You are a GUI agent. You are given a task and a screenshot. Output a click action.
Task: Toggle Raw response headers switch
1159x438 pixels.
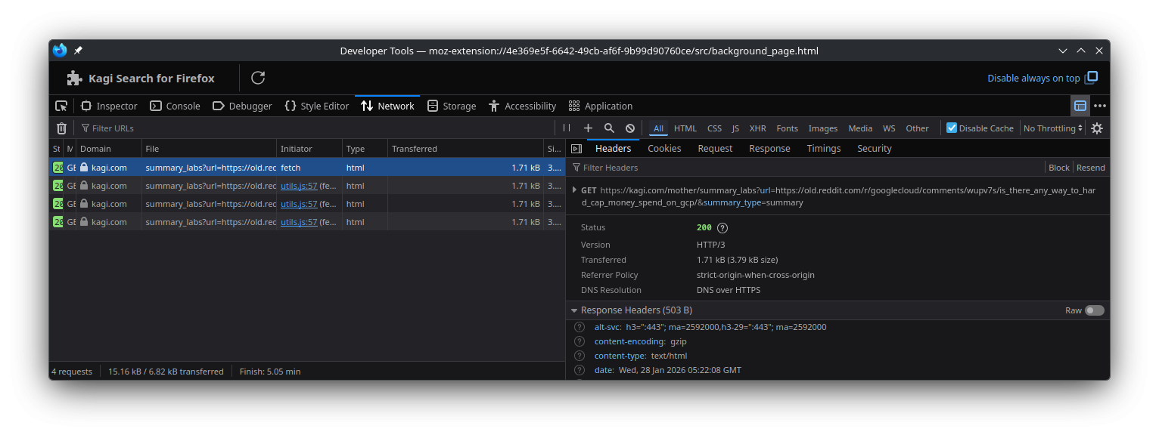[1094, 310]
